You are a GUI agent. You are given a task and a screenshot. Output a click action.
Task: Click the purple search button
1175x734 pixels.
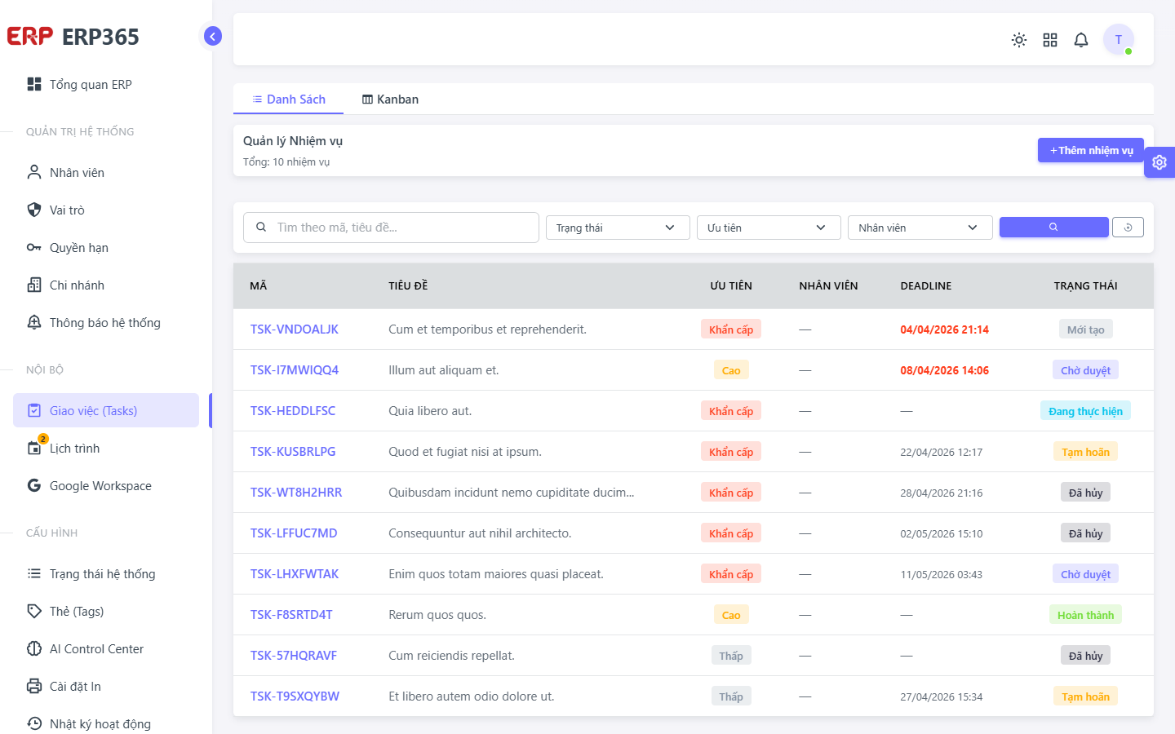[x=1053, y=228]
